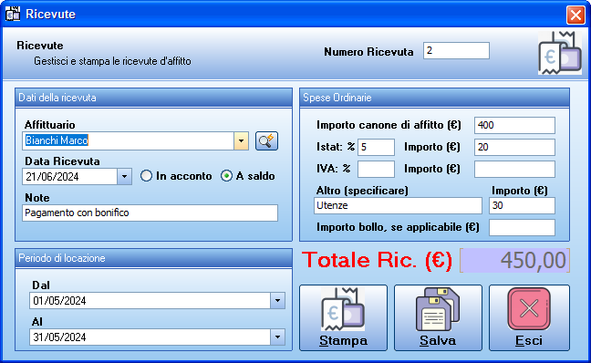Viewport: 591px width, 363px height.
Task: Expand the Al date dropdown
Action: point(277,337)
